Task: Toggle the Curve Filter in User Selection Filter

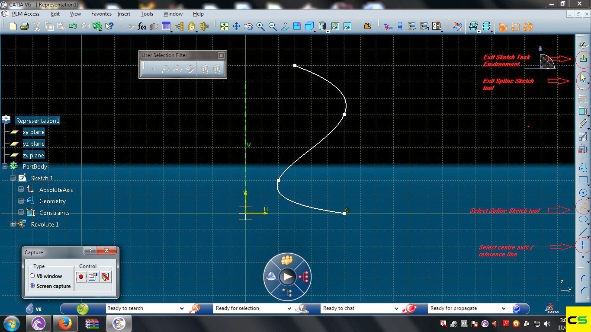Action: click(x=165, y=69)
